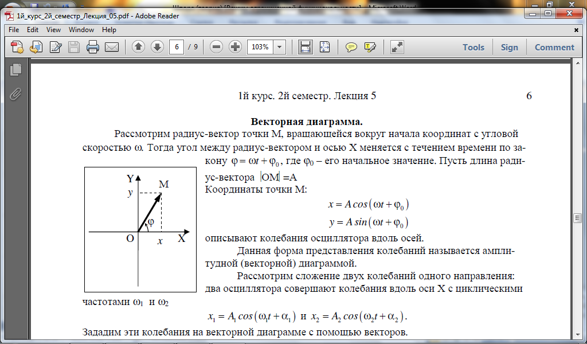
Task: Click the Fit one full page icon
Action: click(x=324, y=47)
